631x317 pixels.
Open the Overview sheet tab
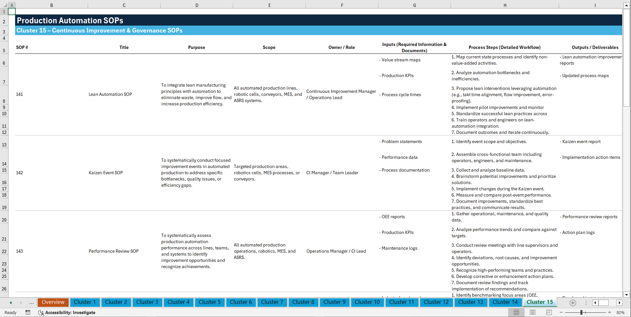pyautogui.click(x=53, y=302)
